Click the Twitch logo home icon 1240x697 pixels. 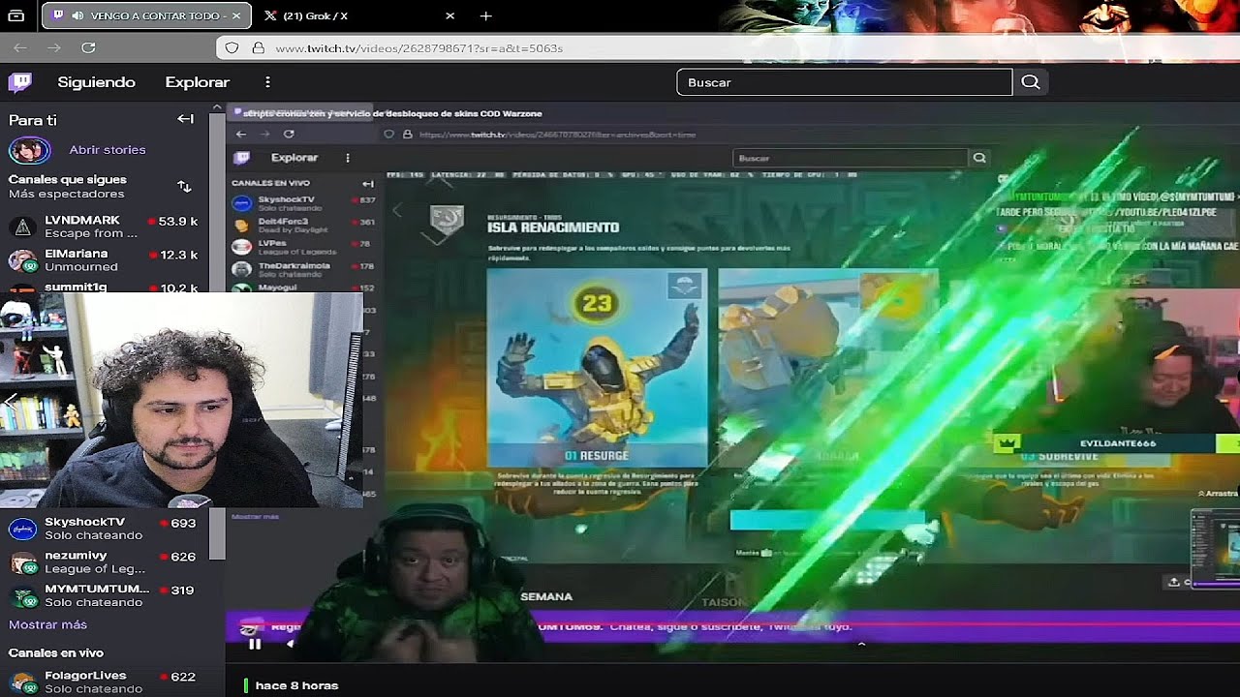(19, 82)
